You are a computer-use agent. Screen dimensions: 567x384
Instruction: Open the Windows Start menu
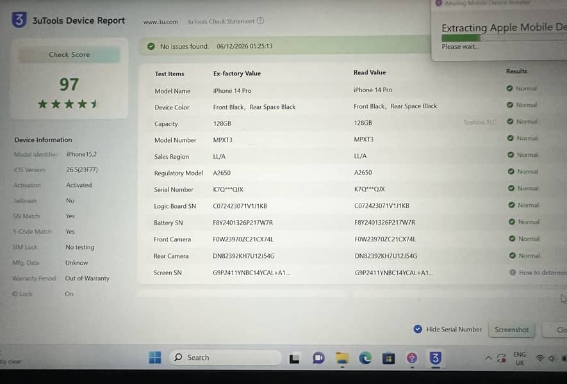pyautogui.click(x=155, y=358)
